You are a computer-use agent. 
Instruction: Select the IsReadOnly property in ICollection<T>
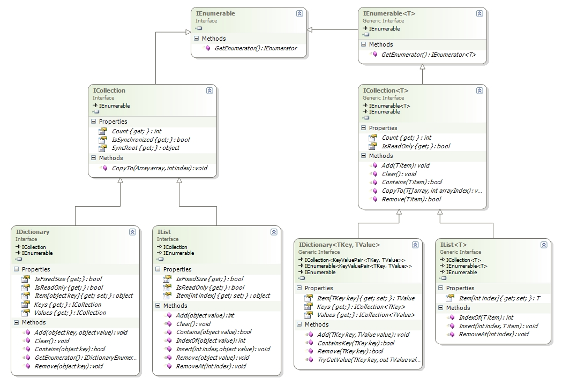point(416,146)
